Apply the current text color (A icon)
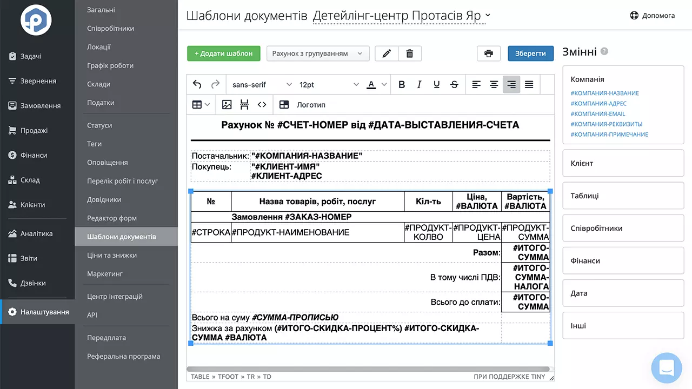692x389 pixels. point(371,84)
